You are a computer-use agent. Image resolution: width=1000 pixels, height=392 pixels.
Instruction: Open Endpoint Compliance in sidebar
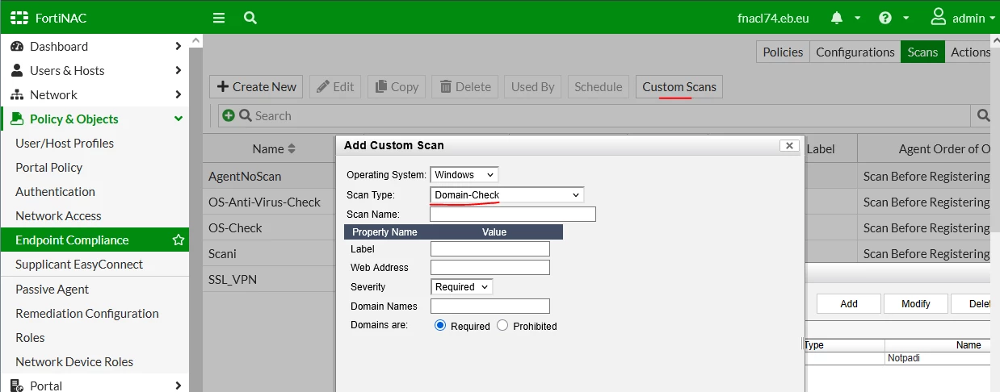coord(95,240)
